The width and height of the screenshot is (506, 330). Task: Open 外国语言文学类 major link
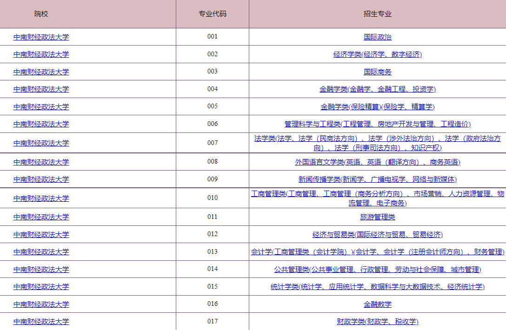377,162
